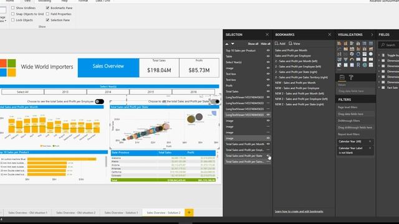Select Sales Overview - Solution 2 page tab
This screenshot has height=224, width=399.
[x=163, y=213]
